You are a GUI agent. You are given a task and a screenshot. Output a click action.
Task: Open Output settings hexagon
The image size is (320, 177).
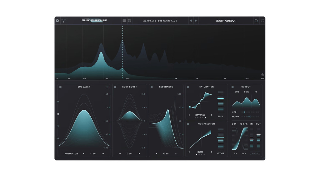tap(232, 87)
